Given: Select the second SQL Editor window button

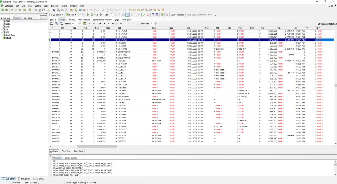Looking at the screenshot, I should pos(24,179).
